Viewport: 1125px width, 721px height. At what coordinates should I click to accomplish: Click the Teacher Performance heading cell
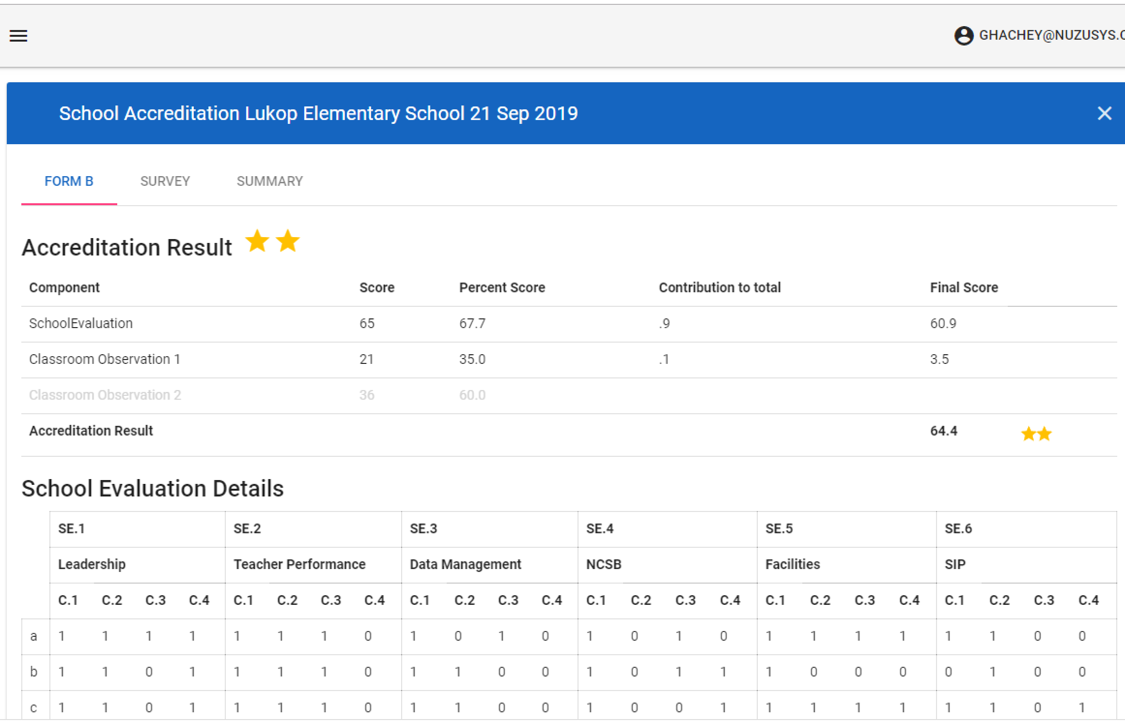click(299, 564)
